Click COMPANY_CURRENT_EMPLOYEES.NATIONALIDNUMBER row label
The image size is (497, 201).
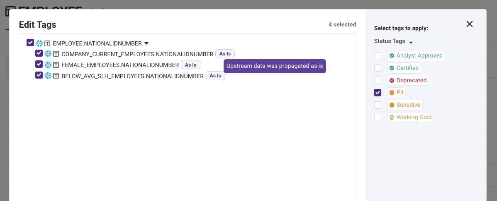point(138,54)
